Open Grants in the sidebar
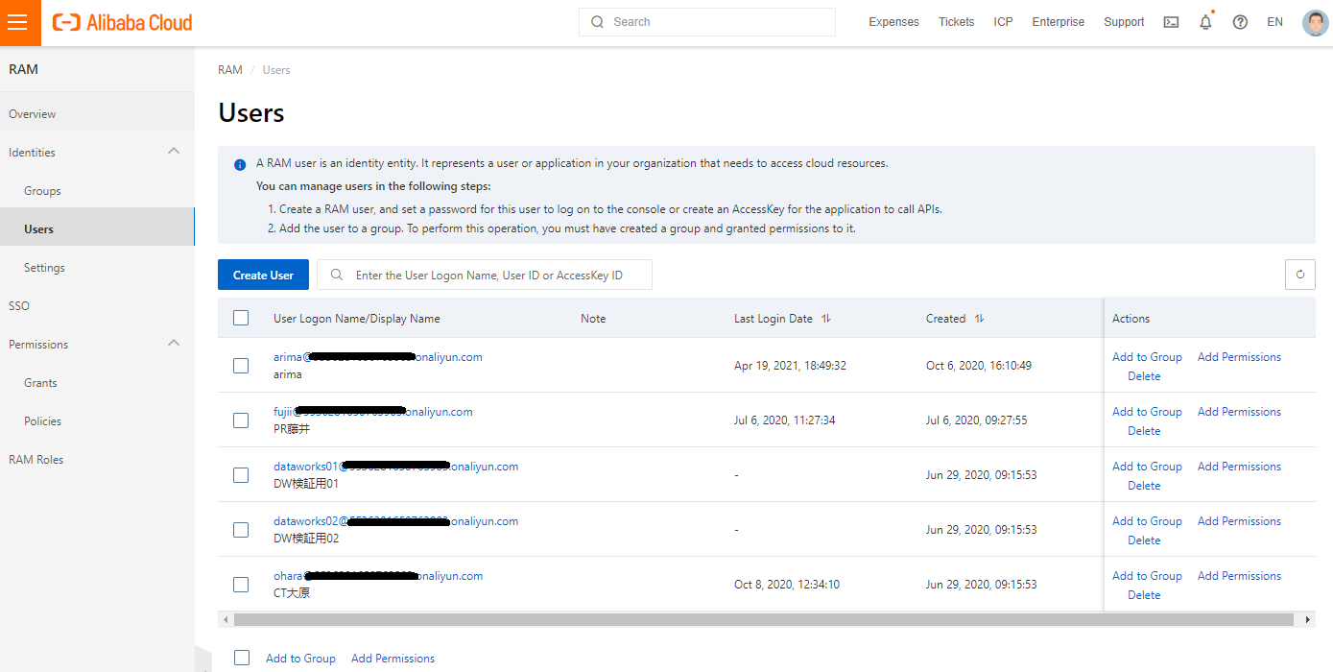The height and width of the screenshot is (672, 1333). [97, 383]
